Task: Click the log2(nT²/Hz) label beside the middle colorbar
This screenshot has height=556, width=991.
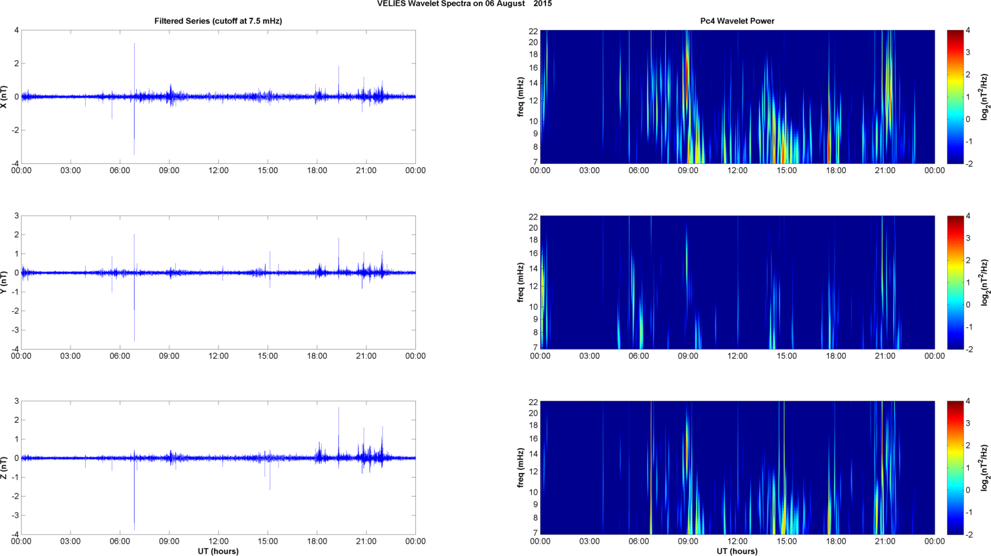Action: pos(984,282)
